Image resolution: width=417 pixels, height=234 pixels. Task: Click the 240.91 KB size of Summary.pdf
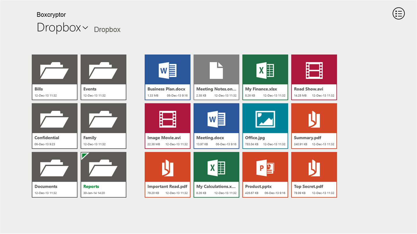click(x=301, y=144)
